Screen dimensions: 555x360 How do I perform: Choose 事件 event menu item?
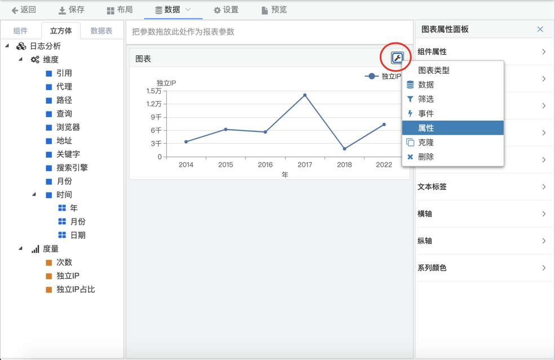tap(452, 114)
